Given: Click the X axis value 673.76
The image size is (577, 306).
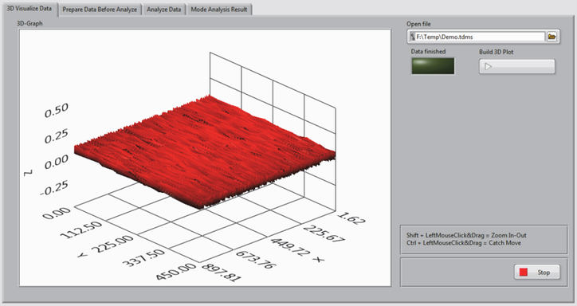Looking at the screenshot, I should pos(256,260).
